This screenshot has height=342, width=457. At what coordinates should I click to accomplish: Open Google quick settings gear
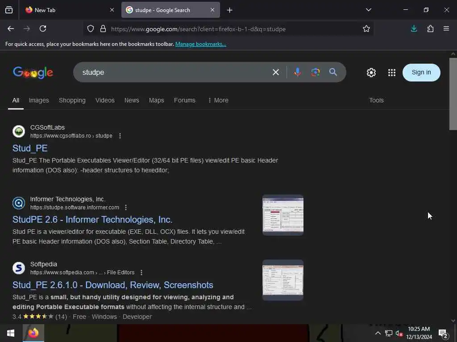pos(371,73)
